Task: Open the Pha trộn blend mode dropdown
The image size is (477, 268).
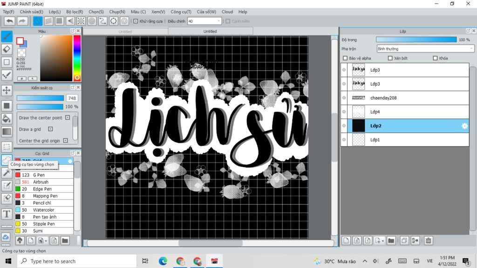Action: (x=425, y=48)
